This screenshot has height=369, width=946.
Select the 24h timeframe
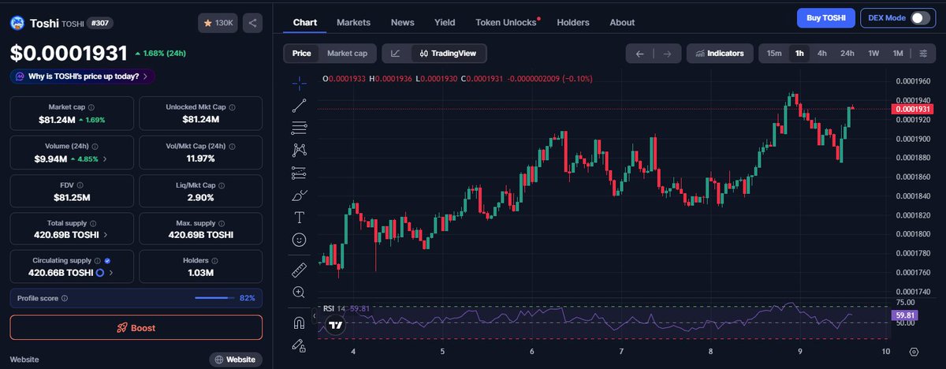[847, 54]
